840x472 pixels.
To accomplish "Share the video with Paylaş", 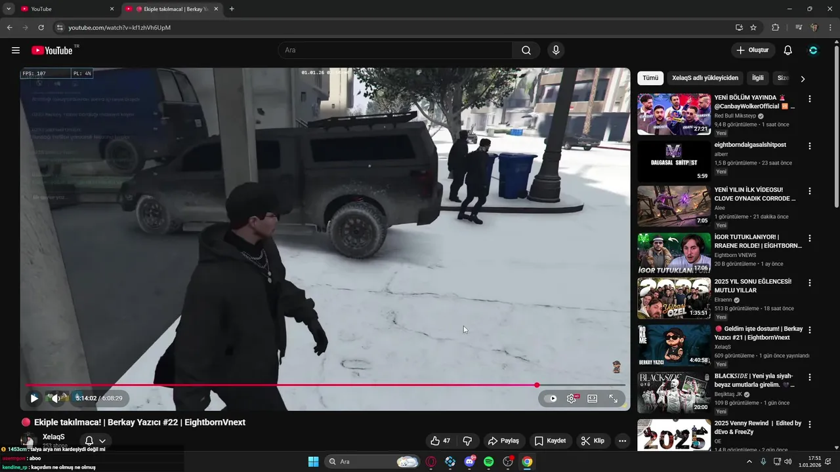I will click(503, 441).
